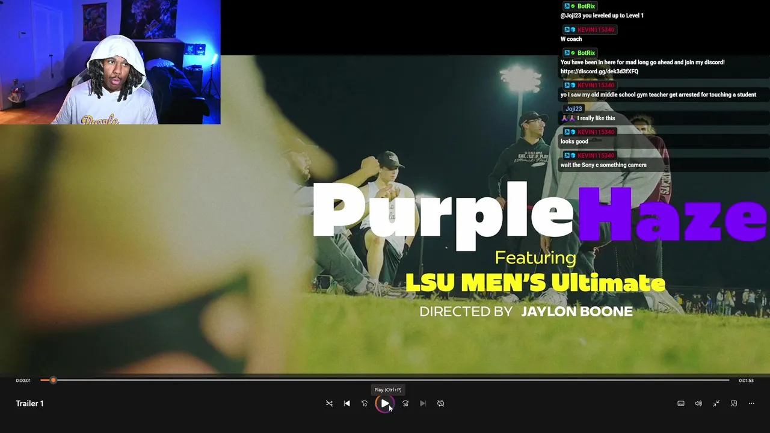Go to the previous track

[346, 404]
